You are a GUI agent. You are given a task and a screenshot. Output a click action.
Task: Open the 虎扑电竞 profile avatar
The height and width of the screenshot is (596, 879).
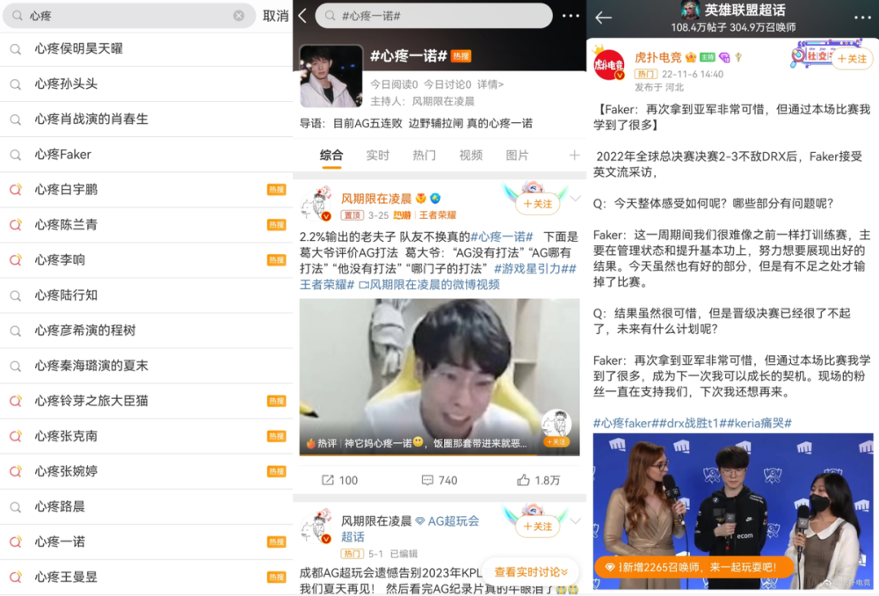(x=609, y=64)
